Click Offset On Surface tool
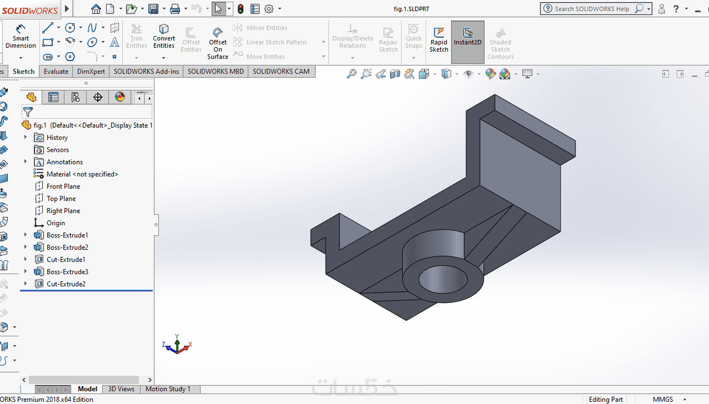This screenshot has width=709, height=404. [218, 43]
